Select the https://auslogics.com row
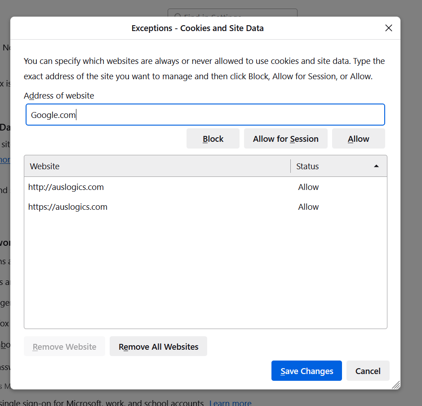Image resolution: width=422 pixels, height=406 pixels. click(205, 207)
